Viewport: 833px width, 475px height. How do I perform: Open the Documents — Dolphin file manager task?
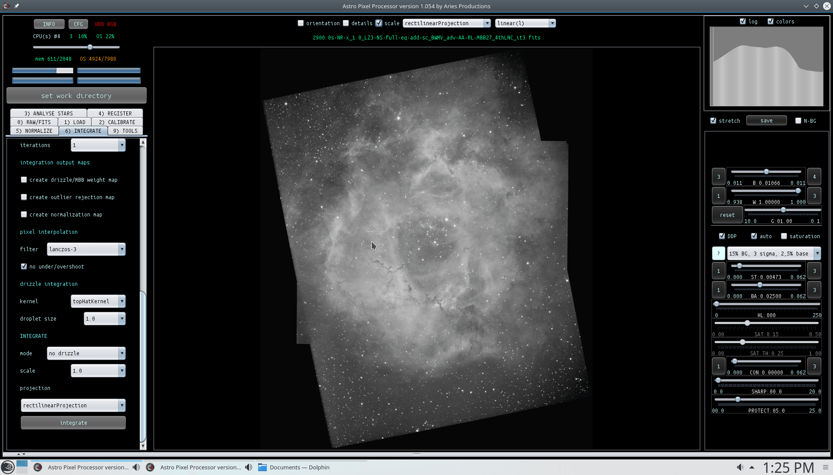(x=295, y=467)
